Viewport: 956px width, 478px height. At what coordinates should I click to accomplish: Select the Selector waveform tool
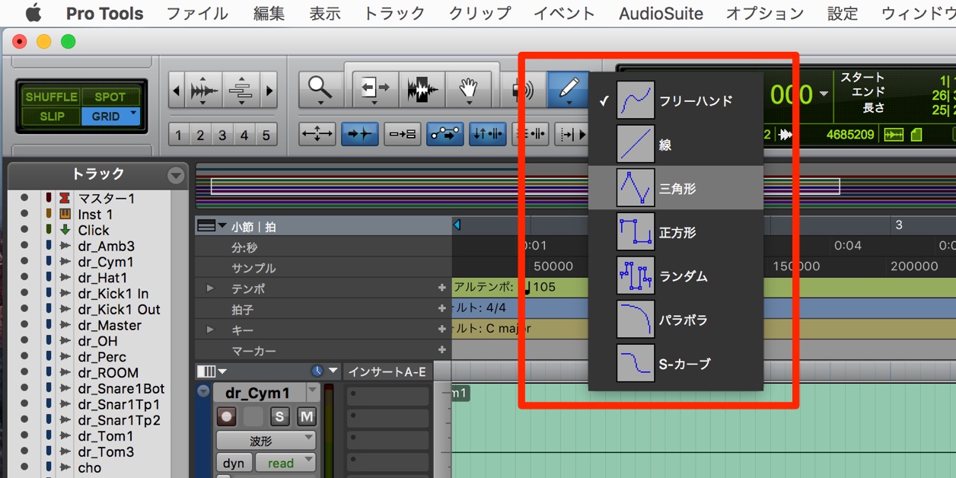click(x=423, y=90)
